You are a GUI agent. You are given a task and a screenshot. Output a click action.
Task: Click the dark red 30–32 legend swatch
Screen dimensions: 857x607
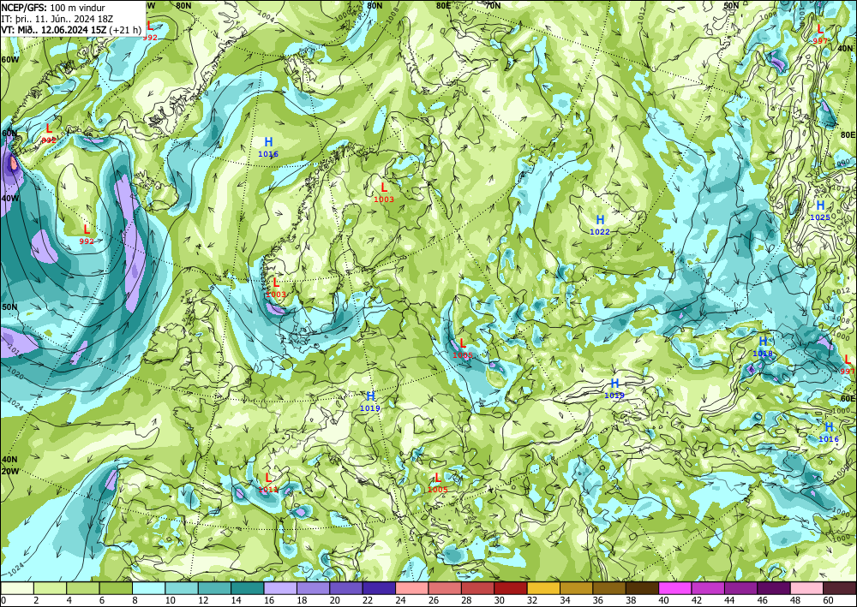click(x=511, y=588)
